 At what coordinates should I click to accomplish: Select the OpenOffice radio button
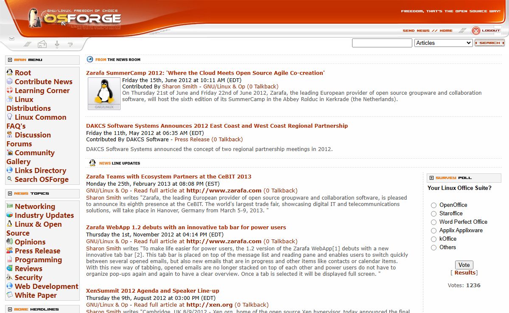[x=433, y=205]
